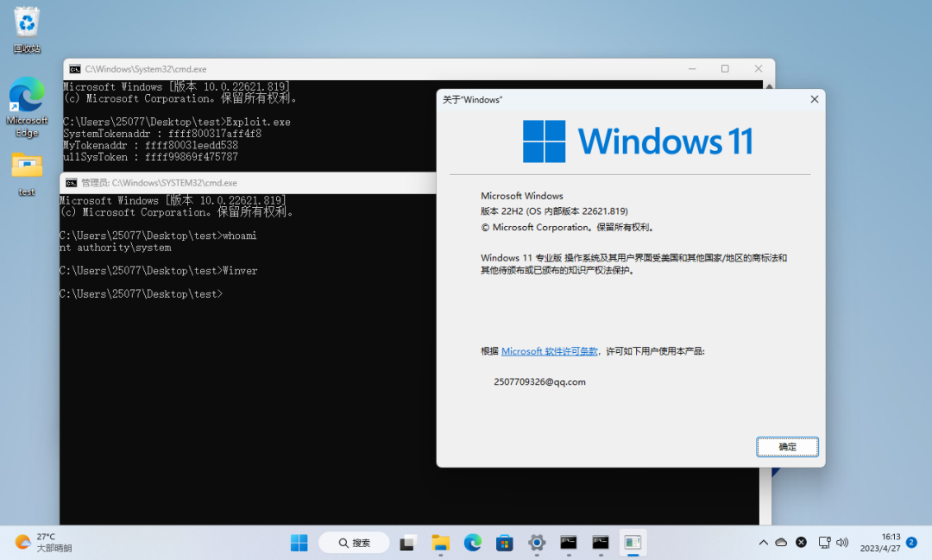The image size is (932, 560).
Task: Open Settings gear on the taskbar
Action: pyautogui.click(x=537, y=542)
